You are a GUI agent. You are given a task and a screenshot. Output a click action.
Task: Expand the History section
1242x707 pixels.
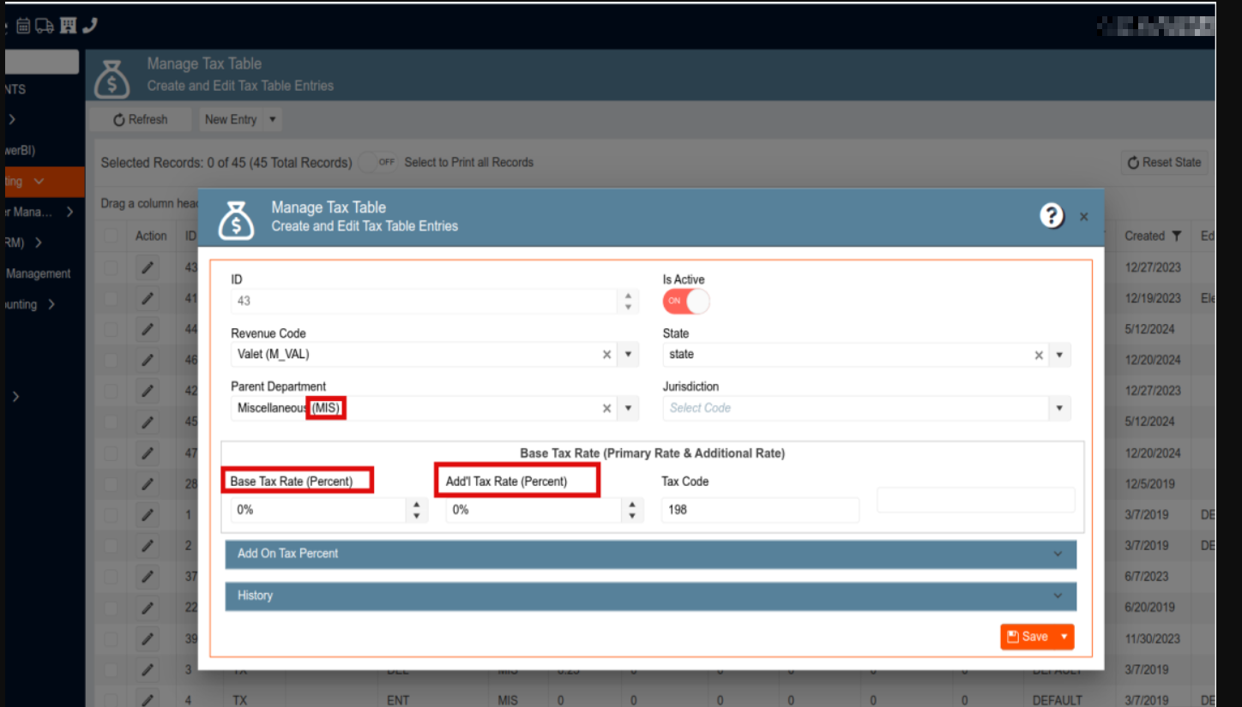(650, 596)
